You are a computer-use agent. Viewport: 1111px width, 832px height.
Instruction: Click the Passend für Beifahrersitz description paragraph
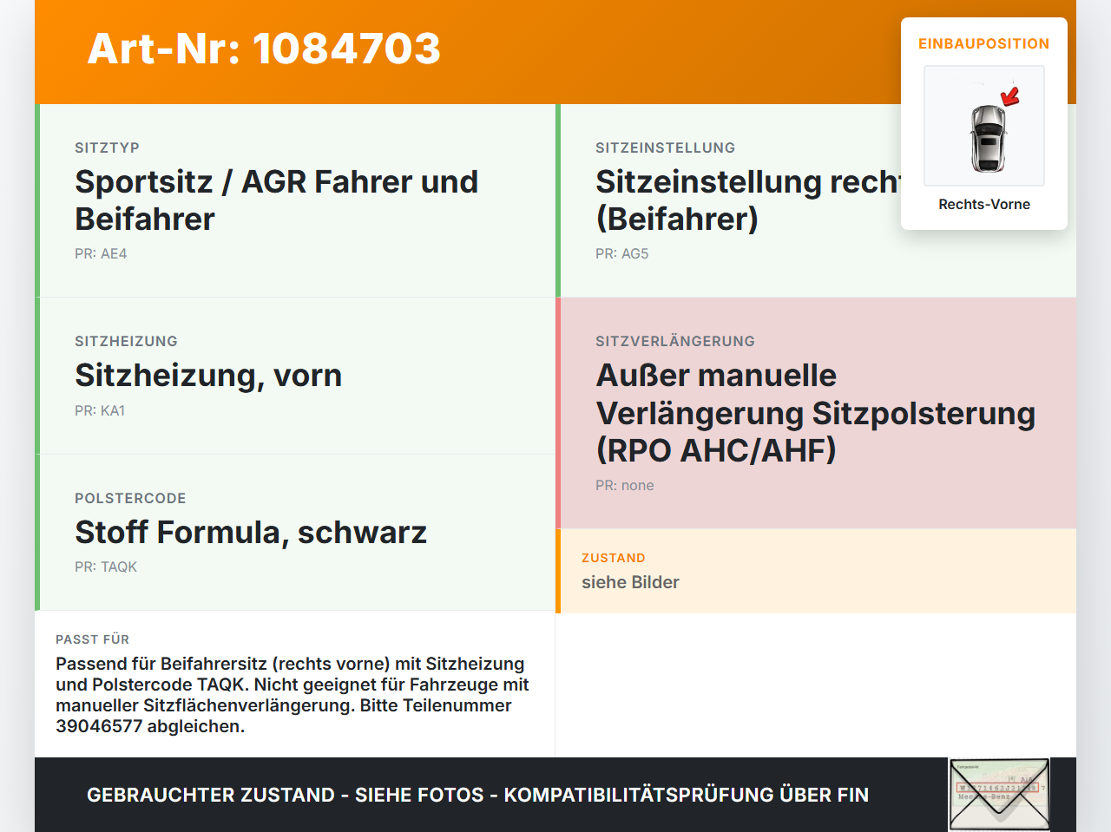click(293, 695)
